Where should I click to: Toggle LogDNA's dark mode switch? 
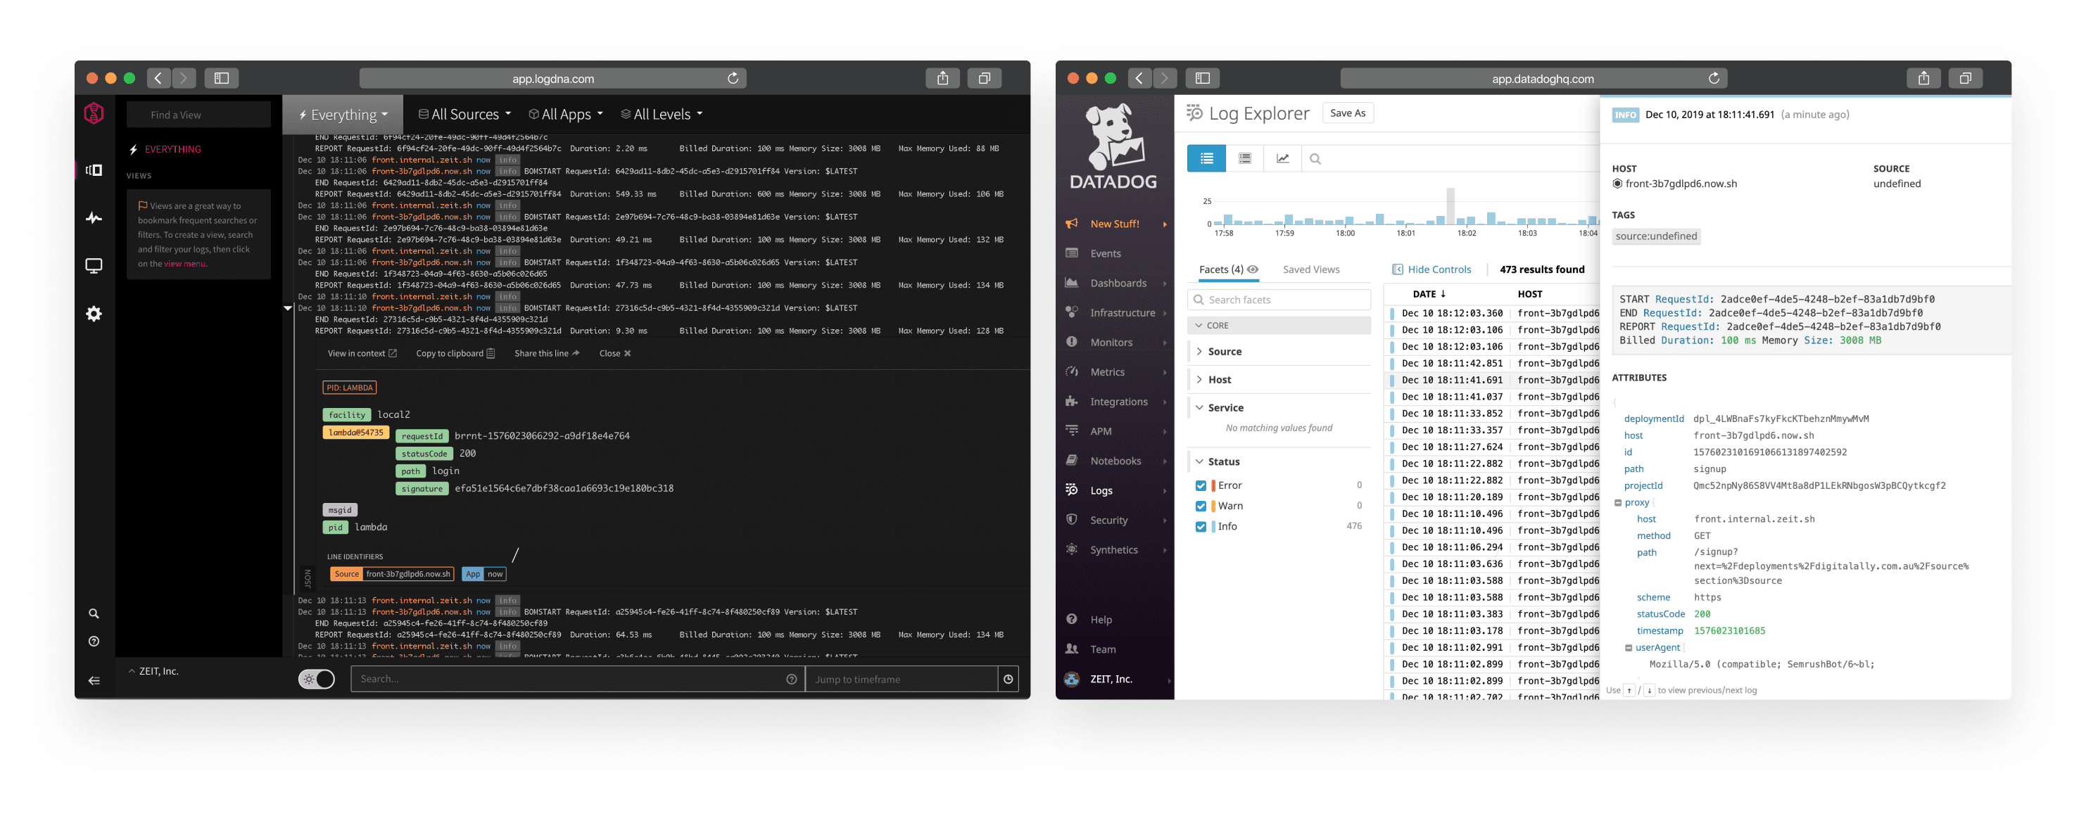pos(317,680)
